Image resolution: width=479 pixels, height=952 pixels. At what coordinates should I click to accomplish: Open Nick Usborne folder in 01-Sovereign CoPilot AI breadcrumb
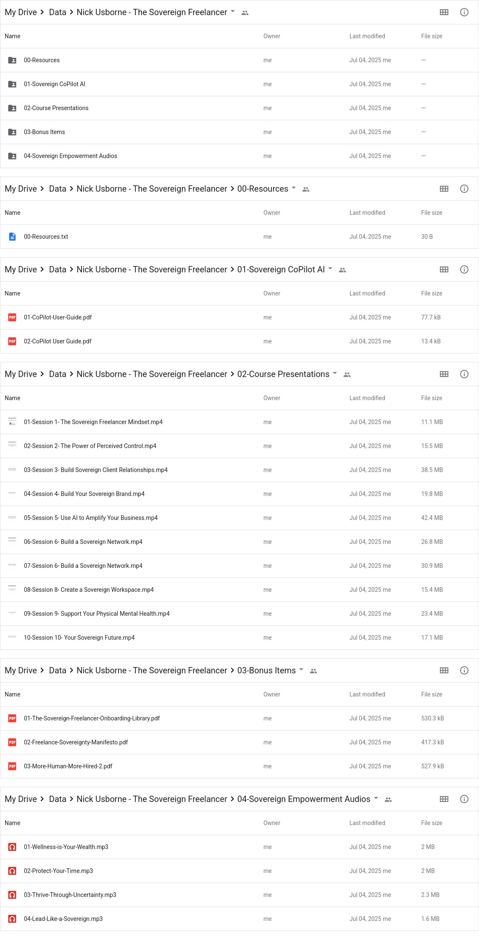(152, 269)
